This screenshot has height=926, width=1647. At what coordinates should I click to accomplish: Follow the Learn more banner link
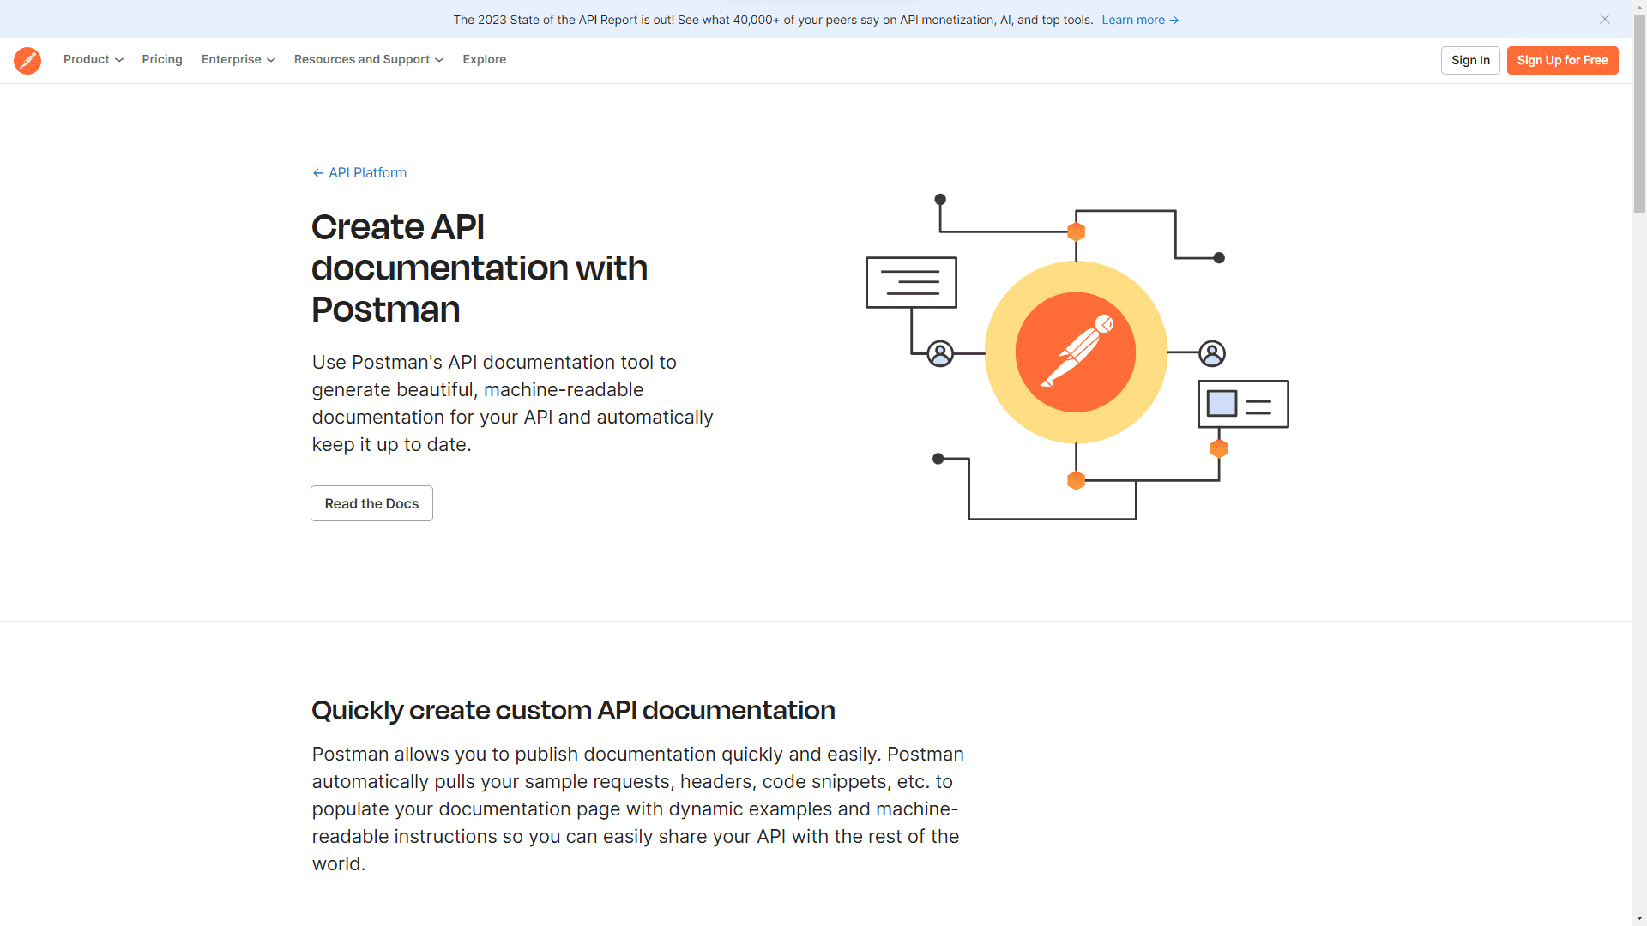[x=1139, y=20]
